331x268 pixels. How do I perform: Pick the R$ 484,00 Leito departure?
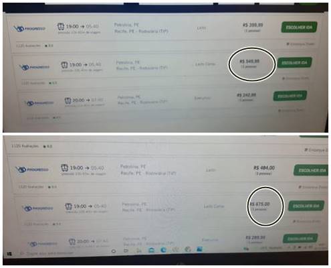pyautogui.click(x=312, y=170)
